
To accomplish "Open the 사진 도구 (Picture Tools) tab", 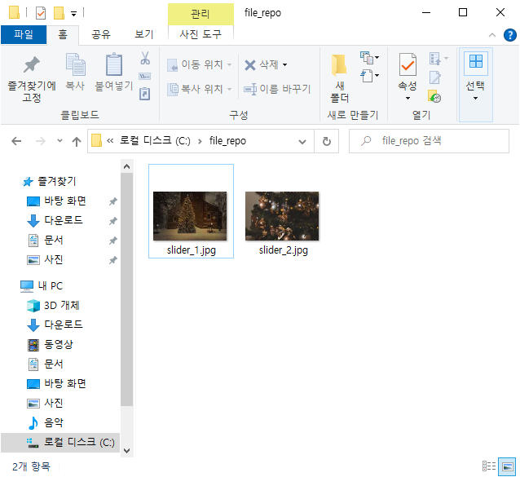I will coord(201,34).
